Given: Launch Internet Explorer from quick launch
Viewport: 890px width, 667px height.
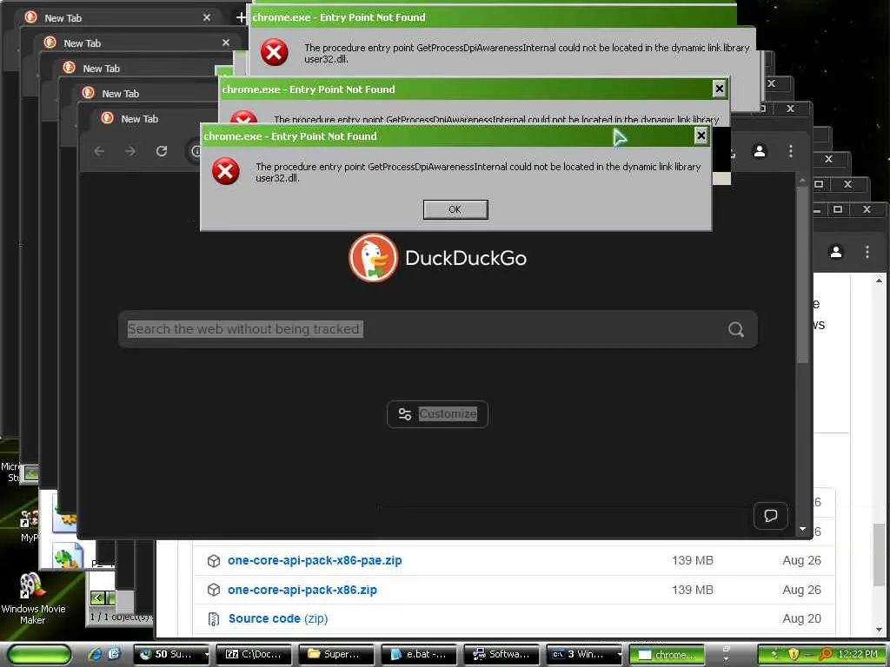Looking at the screenshot, I should coord(95,655).
